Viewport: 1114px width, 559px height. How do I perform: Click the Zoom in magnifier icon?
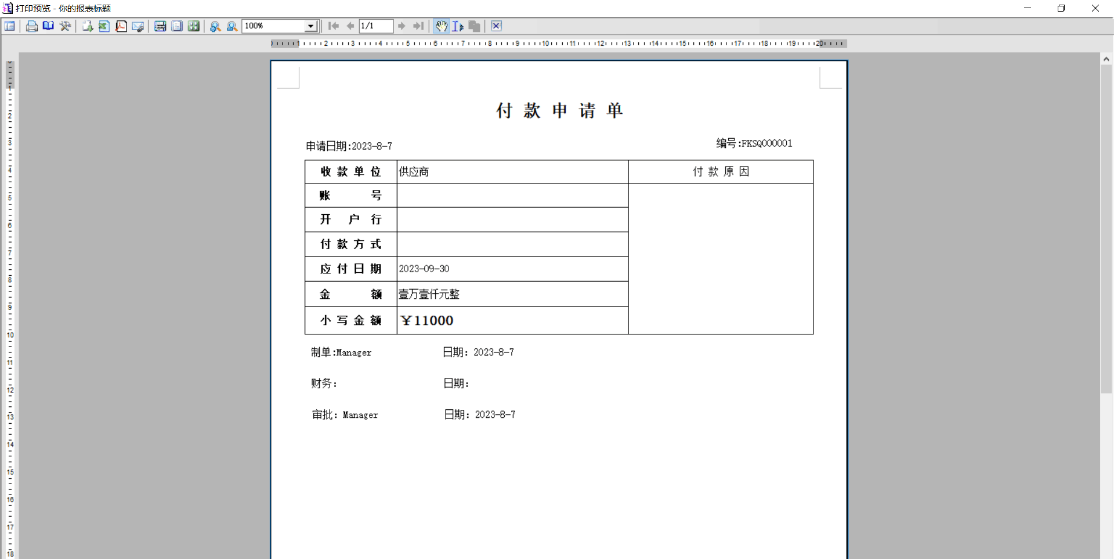tap(215, 26)
